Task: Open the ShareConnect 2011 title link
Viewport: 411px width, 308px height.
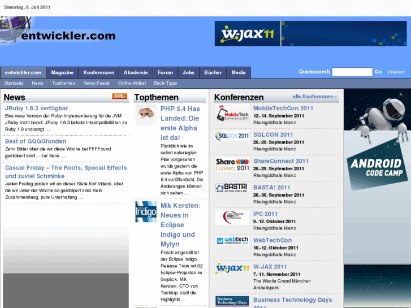Action: tap(281, 161)
